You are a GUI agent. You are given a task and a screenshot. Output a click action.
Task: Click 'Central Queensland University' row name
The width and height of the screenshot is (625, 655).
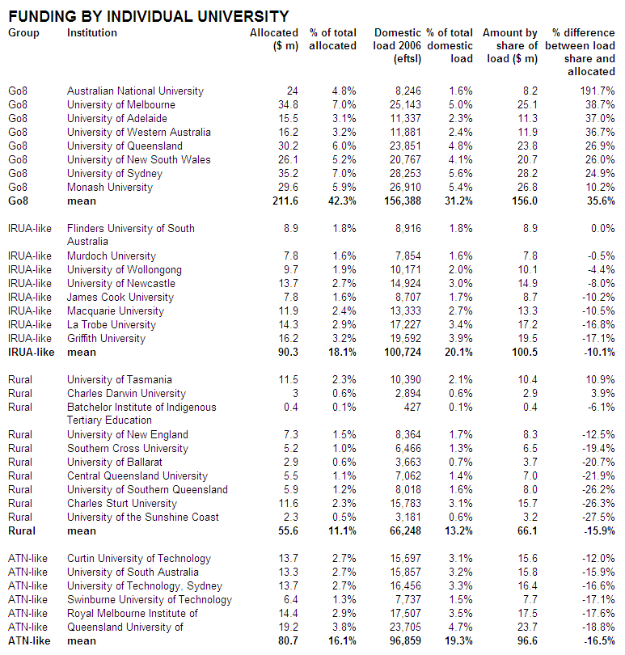pyautogui.click(x=137, y=476)
